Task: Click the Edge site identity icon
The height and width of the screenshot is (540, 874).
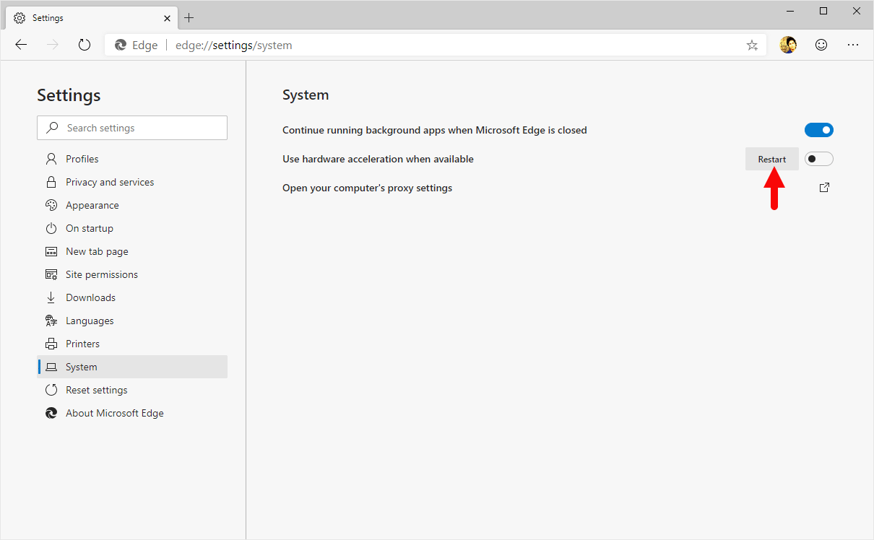Action: pos(121,45)
